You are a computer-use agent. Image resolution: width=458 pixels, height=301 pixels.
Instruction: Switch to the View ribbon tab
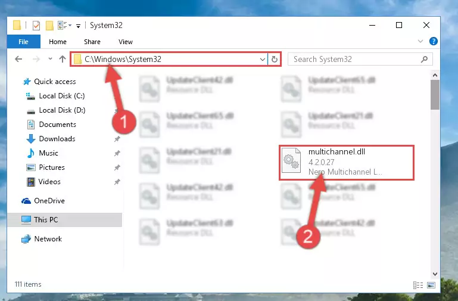(x=125, y=42)
